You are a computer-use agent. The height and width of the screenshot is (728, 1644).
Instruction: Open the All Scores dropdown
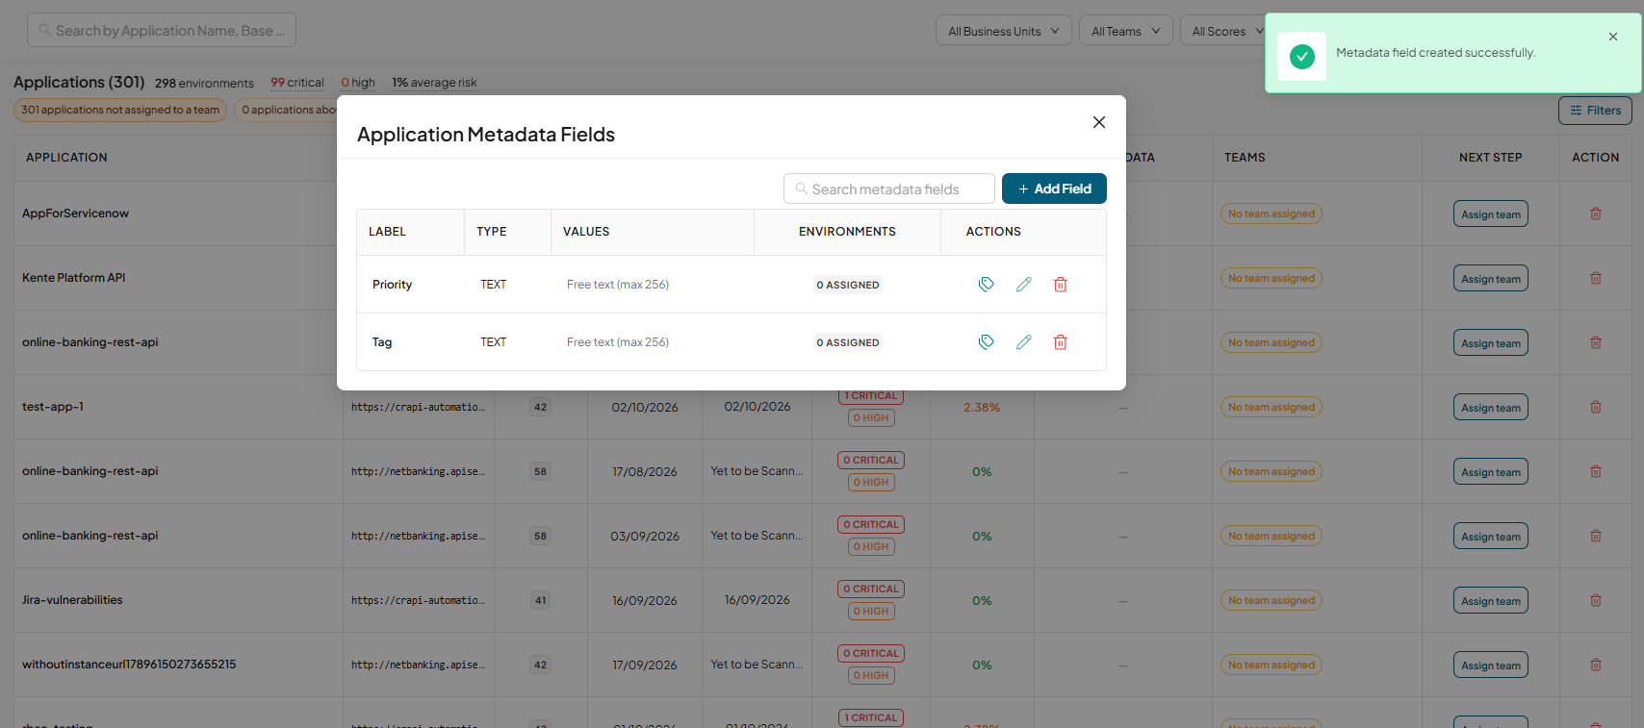[x=1223, y=31]
